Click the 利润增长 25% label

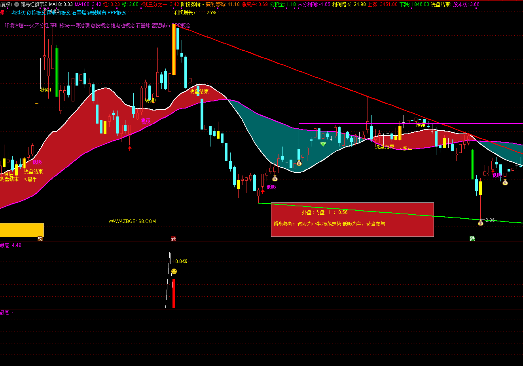[x=195, y=13]
